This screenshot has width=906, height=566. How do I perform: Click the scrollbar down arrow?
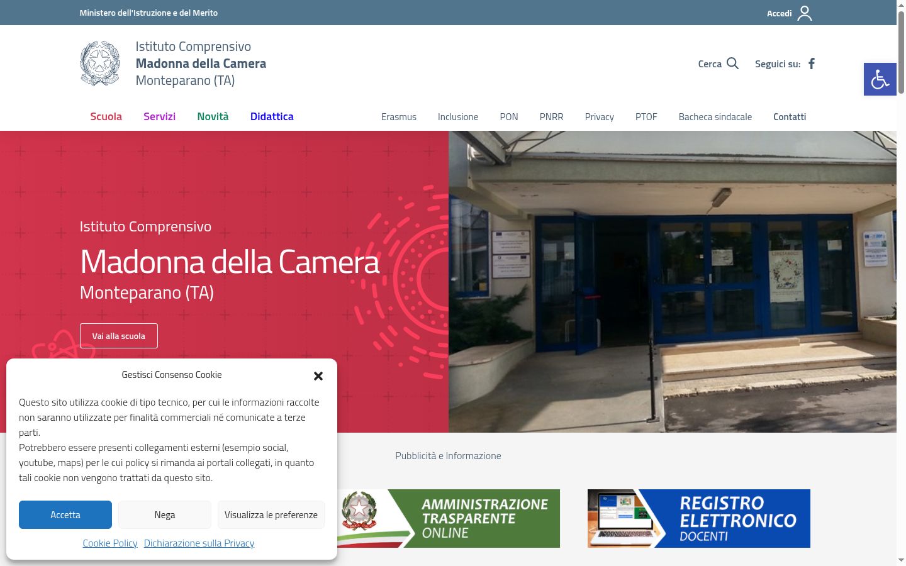click(901, 560)
